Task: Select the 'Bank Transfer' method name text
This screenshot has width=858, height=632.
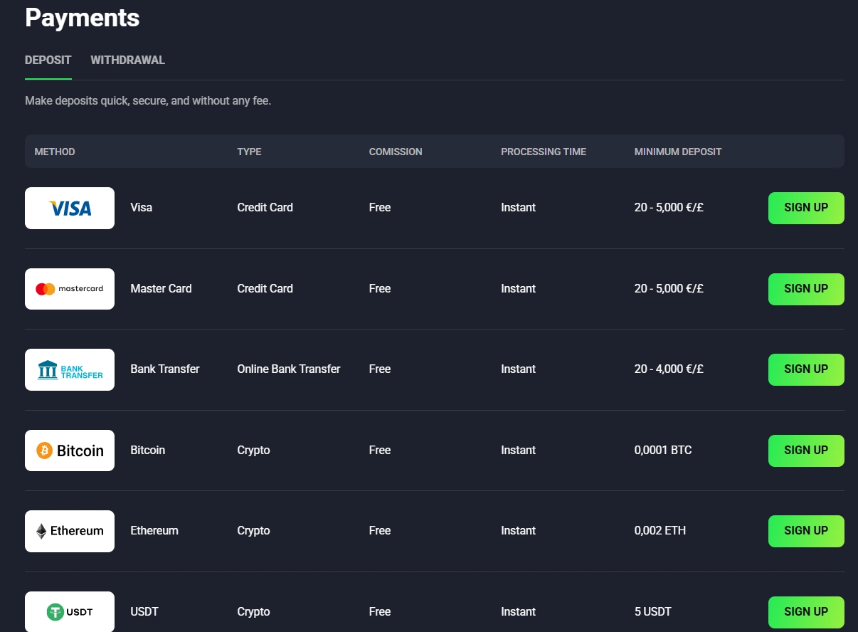Action: pos(165,369)
